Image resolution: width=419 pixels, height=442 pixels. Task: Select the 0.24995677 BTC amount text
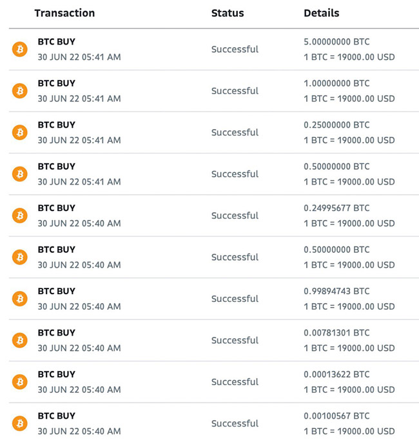(336, 208)
